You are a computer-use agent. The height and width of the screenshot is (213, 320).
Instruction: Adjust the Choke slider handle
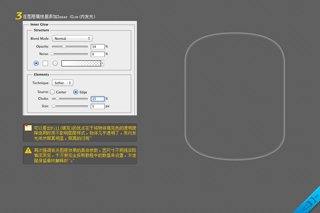57,99
